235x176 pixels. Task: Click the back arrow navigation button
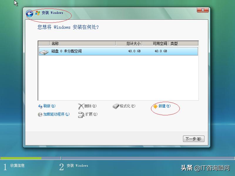pos(29,13)
